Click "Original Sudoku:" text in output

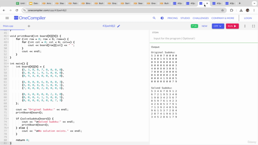click(163, 52)
